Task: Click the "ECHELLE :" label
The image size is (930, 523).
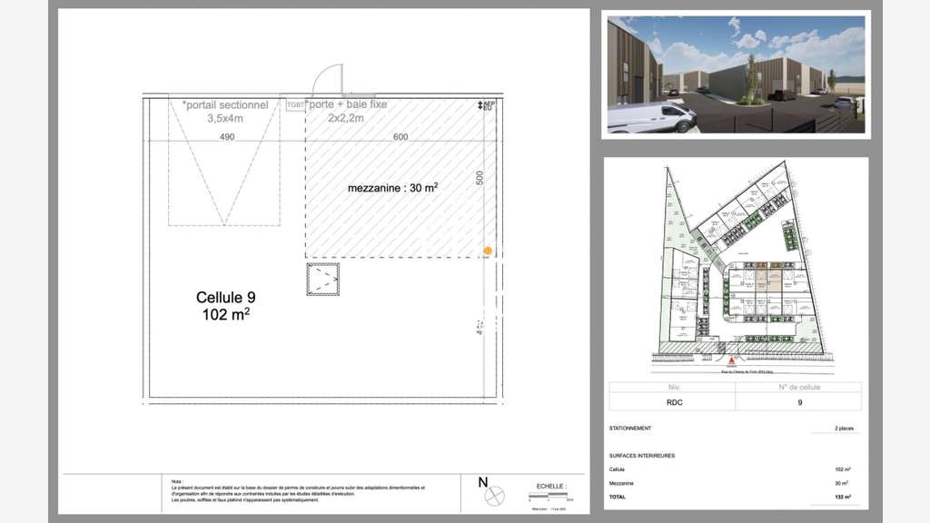Action: [551, 487]
